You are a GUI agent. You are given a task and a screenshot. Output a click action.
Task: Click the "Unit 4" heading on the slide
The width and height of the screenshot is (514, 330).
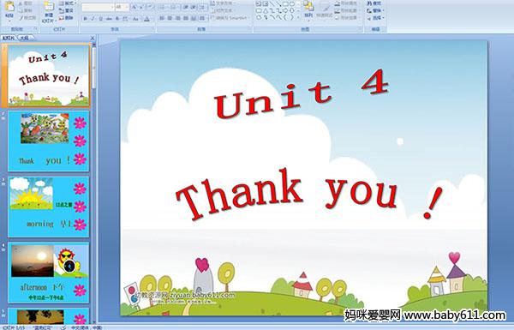coord(302,94)
